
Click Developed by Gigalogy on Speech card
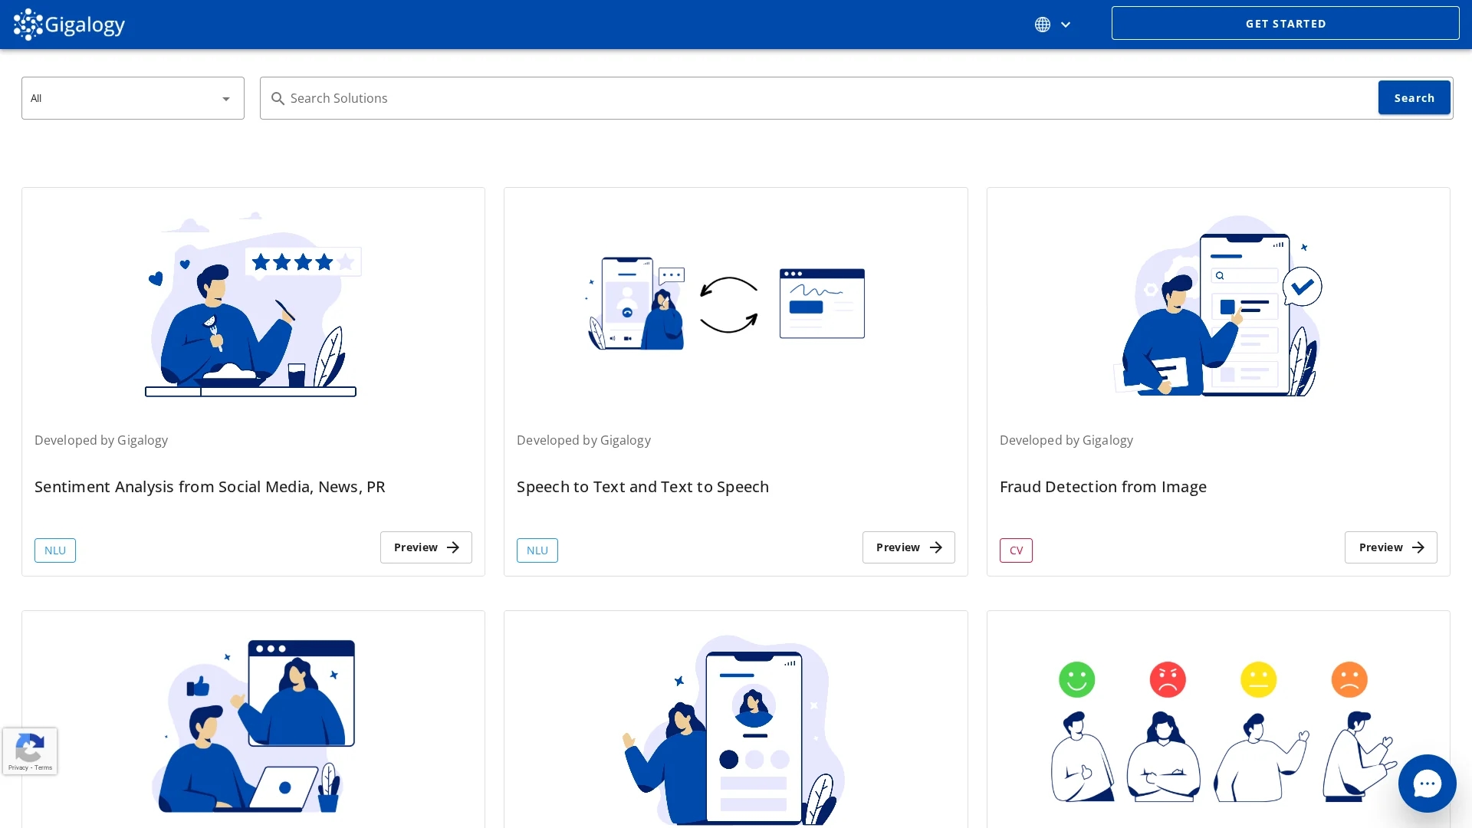[583, 440]
